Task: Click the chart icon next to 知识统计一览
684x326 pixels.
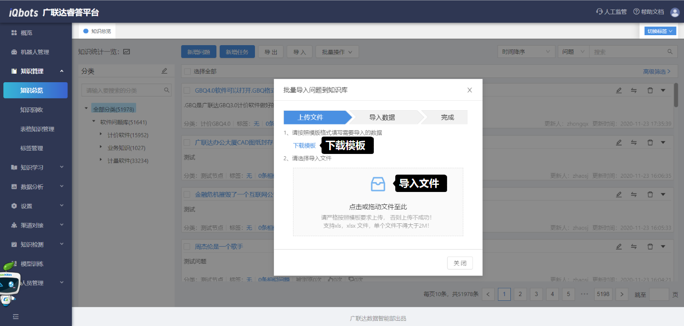Action: [x=127, y=52]
